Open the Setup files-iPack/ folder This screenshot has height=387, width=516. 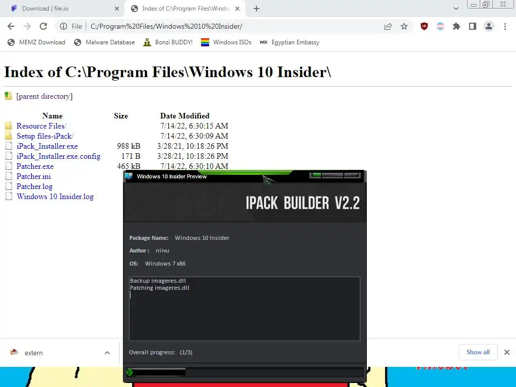tap(45, 136)
